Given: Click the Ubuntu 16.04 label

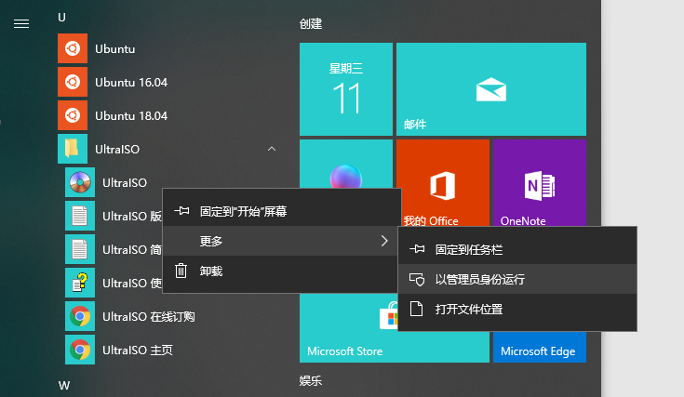Looking at the screenshot, I should [x=131, y=83].
